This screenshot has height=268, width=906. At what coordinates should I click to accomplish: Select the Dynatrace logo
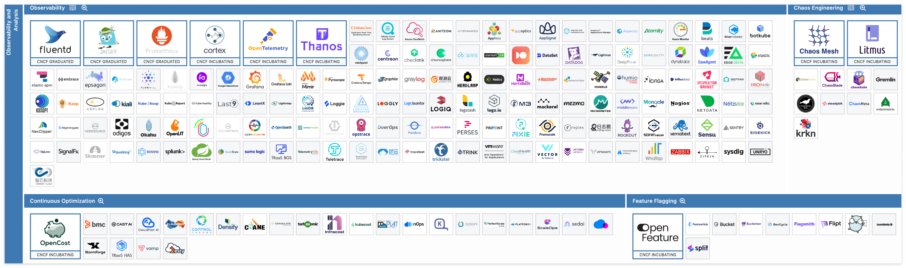(x=680, y=55)
